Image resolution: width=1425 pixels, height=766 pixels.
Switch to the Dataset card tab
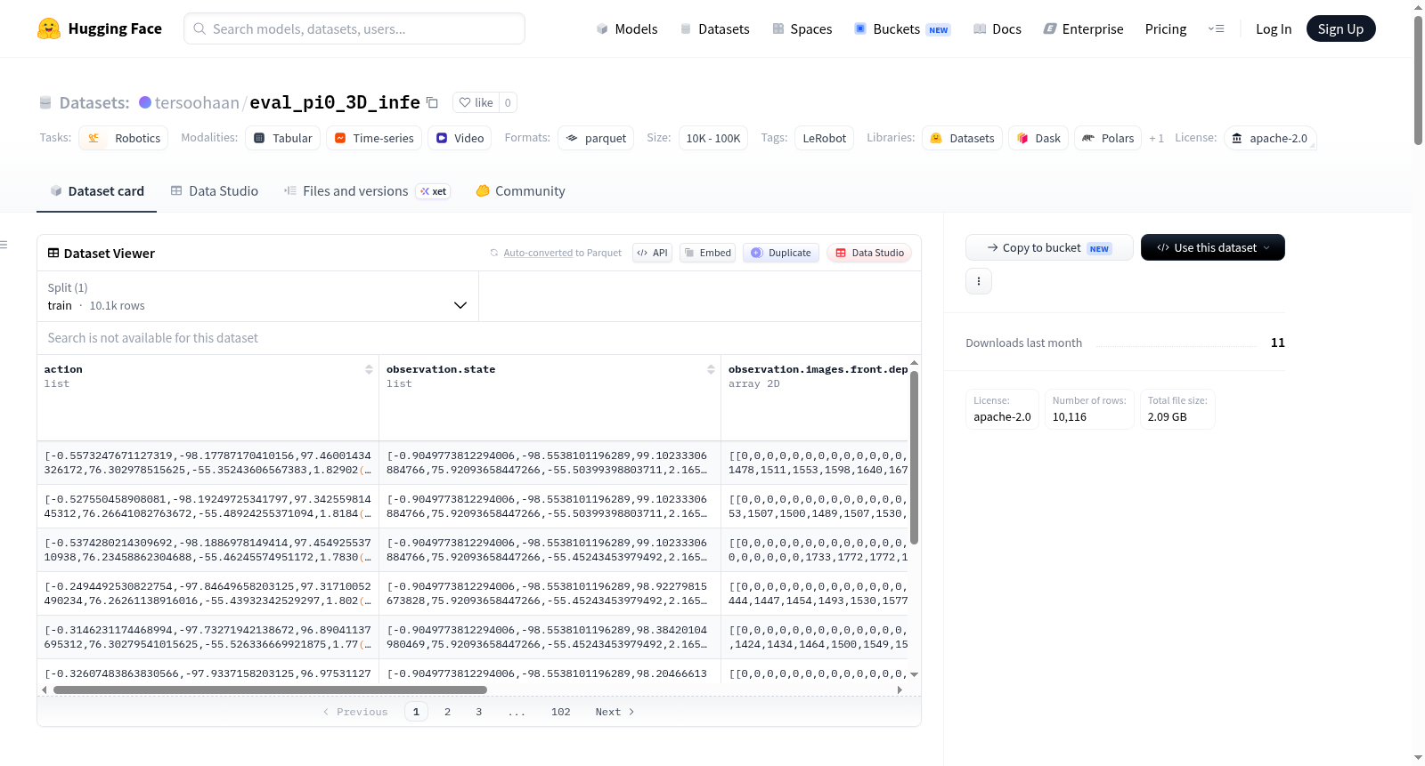96,190
